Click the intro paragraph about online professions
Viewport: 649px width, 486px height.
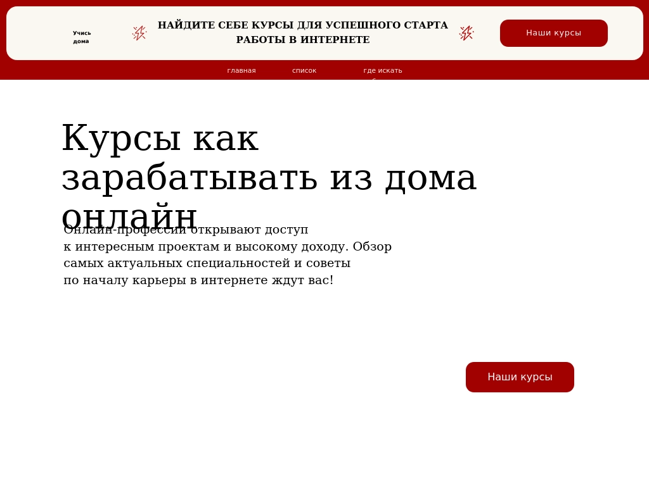tap(228, 254)
